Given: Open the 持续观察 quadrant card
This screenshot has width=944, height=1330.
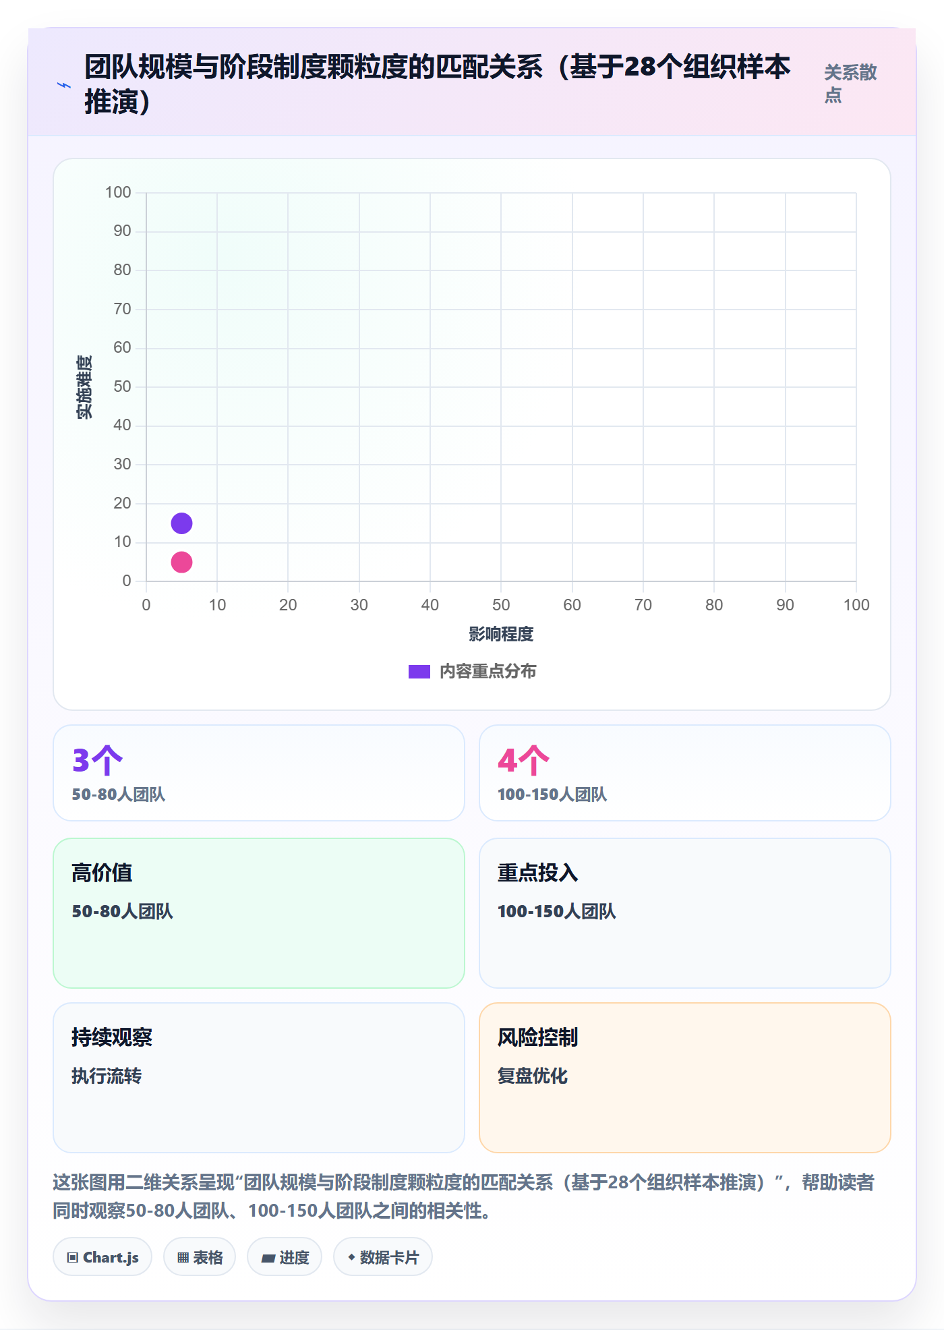Looking at the screenshot, I should (259, 1078).
